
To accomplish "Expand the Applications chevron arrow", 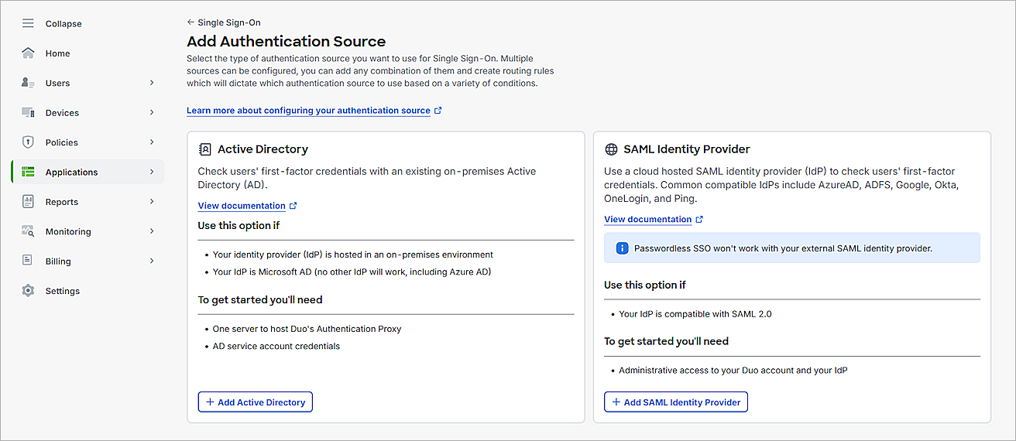I will click(x=152, y=172).
